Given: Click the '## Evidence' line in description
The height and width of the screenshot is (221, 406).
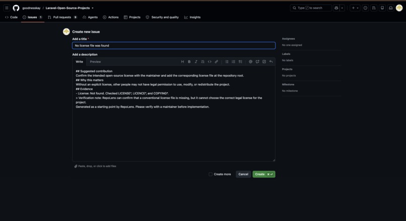Looking at the screenshot, I should click(x=84, y=89).
